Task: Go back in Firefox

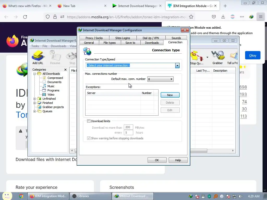Action: (6, 17)
